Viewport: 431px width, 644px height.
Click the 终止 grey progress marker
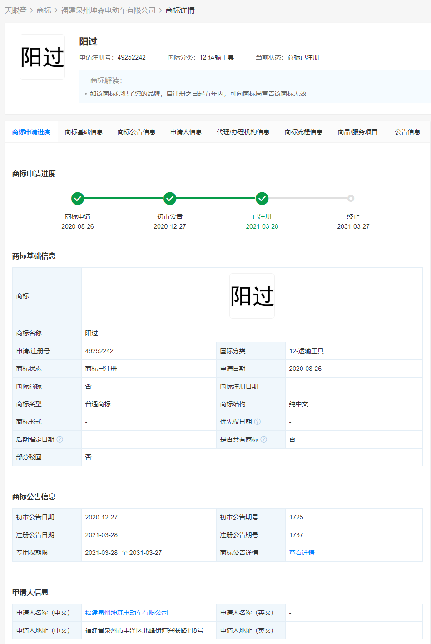click(x=351, y=198)
